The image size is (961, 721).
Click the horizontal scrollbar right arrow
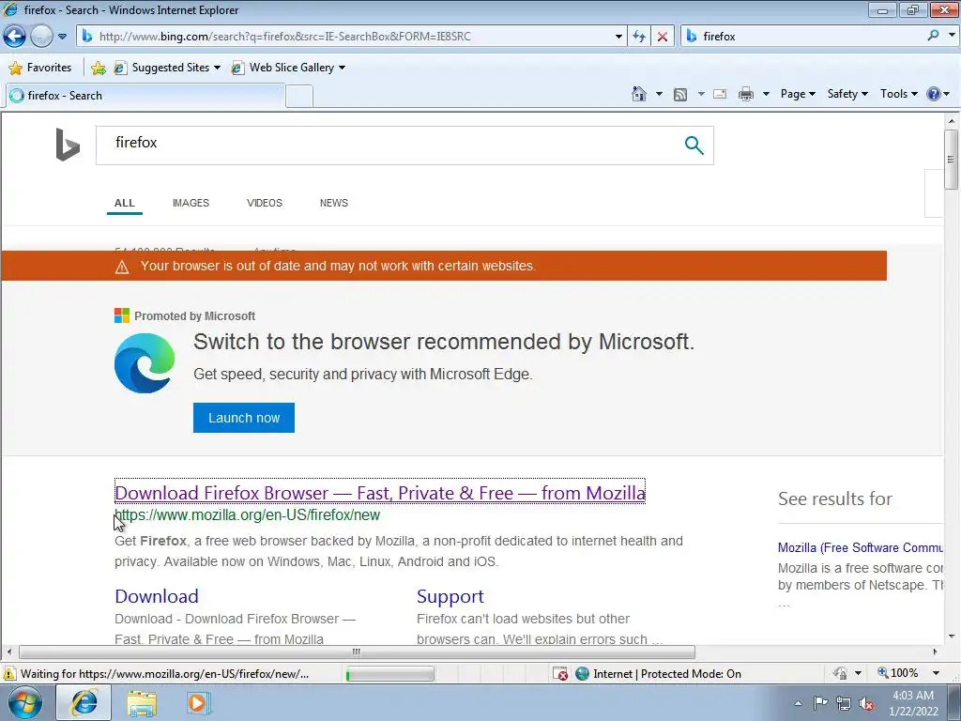click(x=936, y=652)
